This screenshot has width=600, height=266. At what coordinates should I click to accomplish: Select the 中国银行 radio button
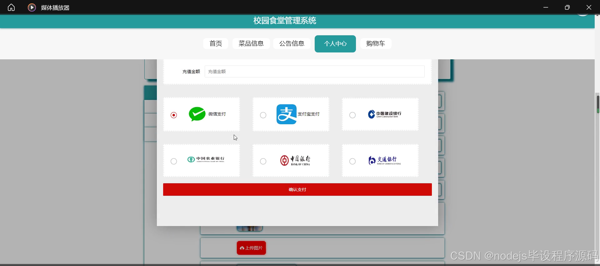pos(263,161)
